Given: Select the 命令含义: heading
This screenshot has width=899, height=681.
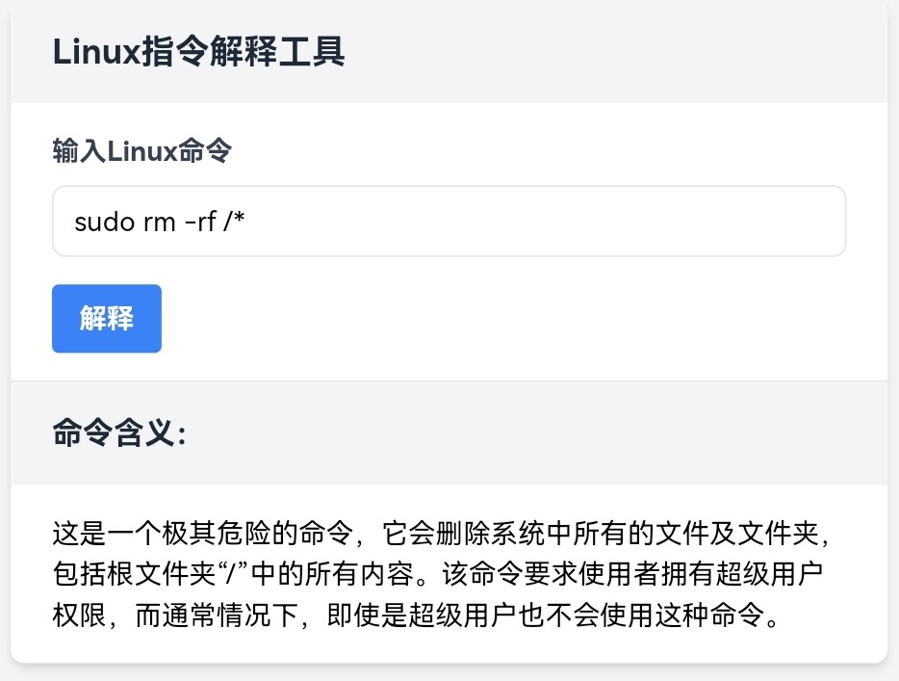Looking at the screenshot, I should pos(119,434).
